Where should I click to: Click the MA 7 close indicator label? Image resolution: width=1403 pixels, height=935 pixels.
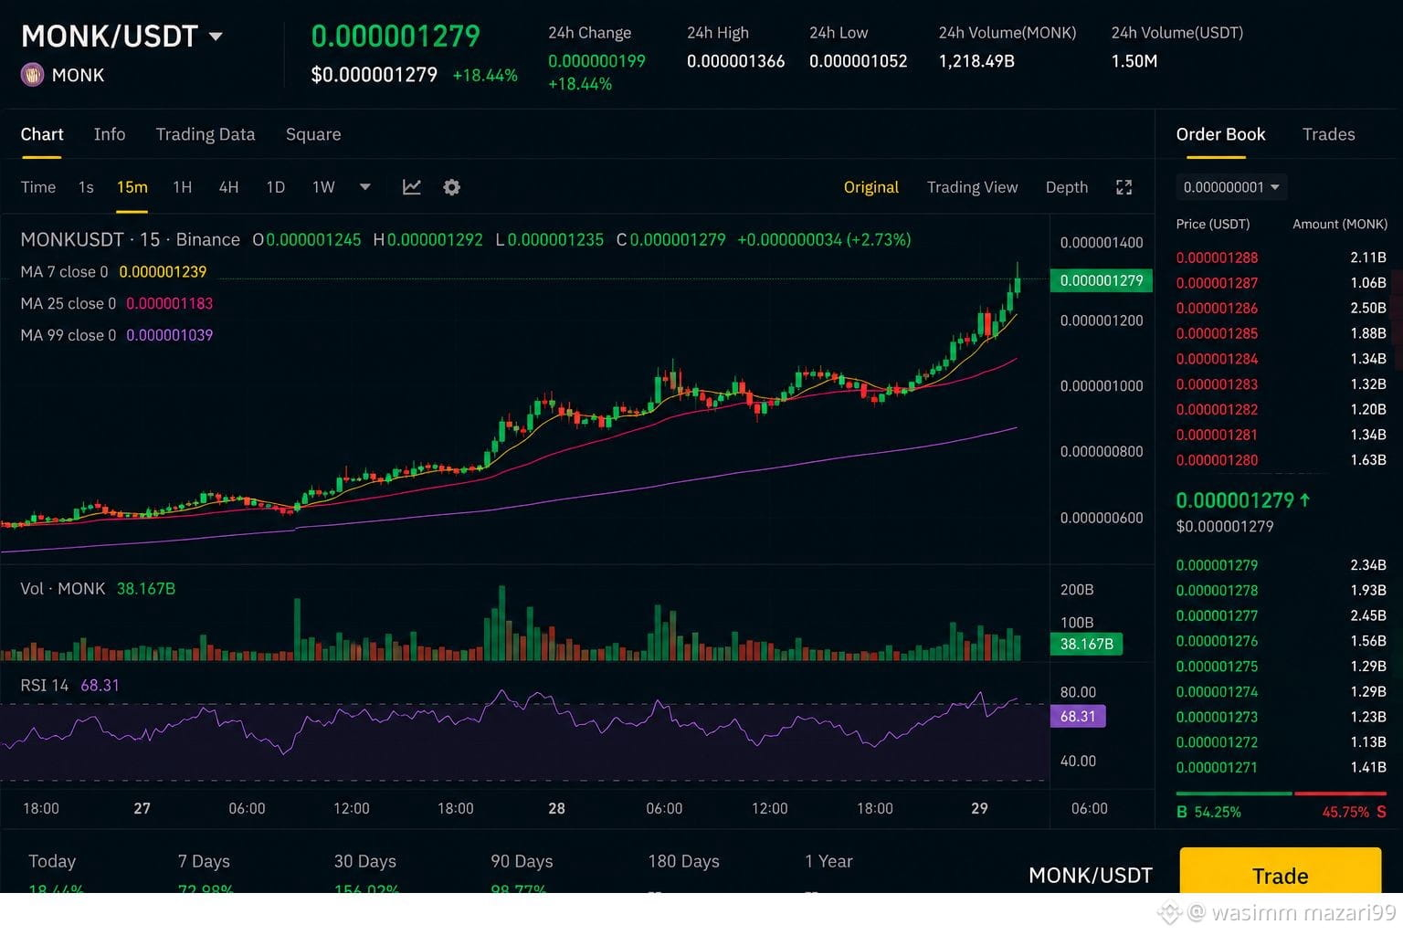pyautogui.click(x=64, y=272)
